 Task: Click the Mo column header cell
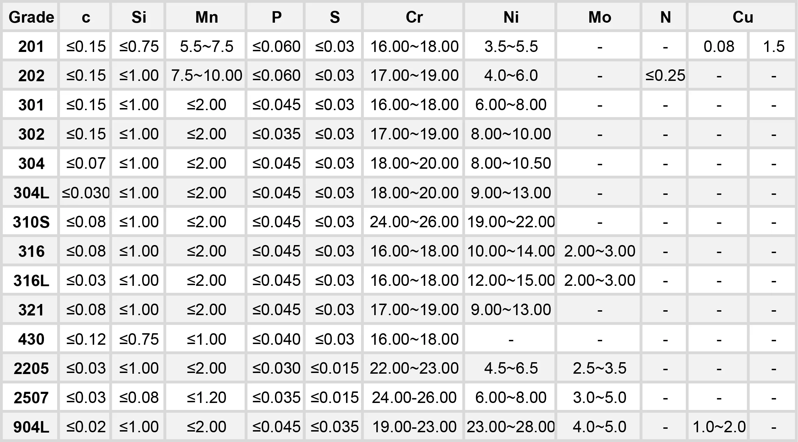point(599,17)
